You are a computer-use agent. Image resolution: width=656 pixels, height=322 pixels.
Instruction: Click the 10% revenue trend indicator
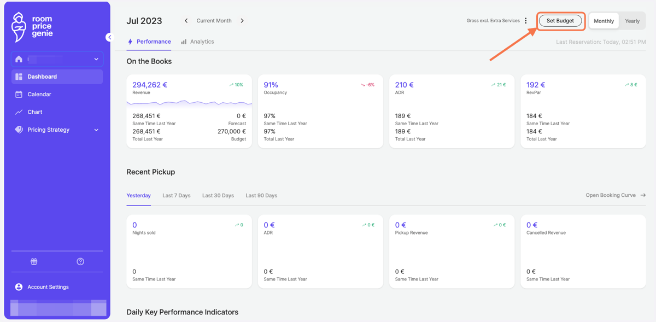236,85
